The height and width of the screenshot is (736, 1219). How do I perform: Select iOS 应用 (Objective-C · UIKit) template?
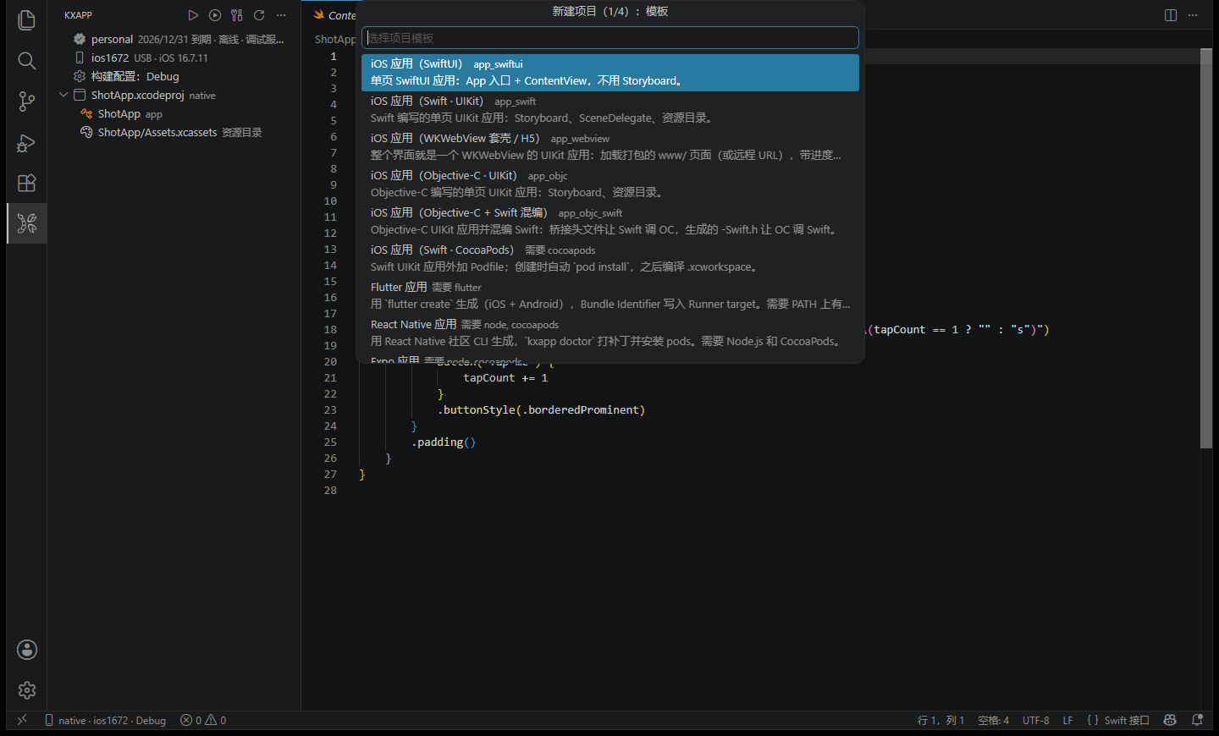[x=610, y=184]
